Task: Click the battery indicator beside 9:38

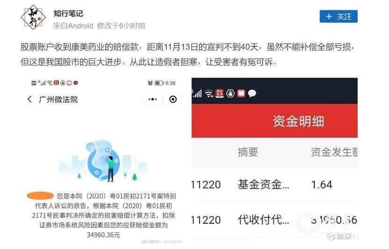Action: click(x=159, y=83)
